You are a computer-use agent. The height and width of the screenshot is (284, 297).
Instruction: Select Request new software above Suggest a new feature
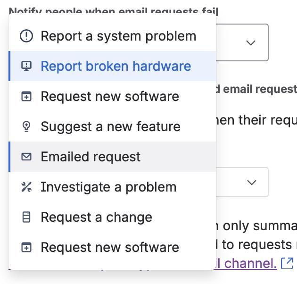pyautogui.click(x=110, y=97)
